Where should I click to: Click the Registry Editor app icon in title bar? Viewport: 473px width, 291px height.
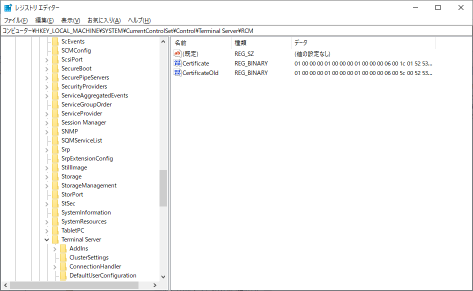[8, 7]
